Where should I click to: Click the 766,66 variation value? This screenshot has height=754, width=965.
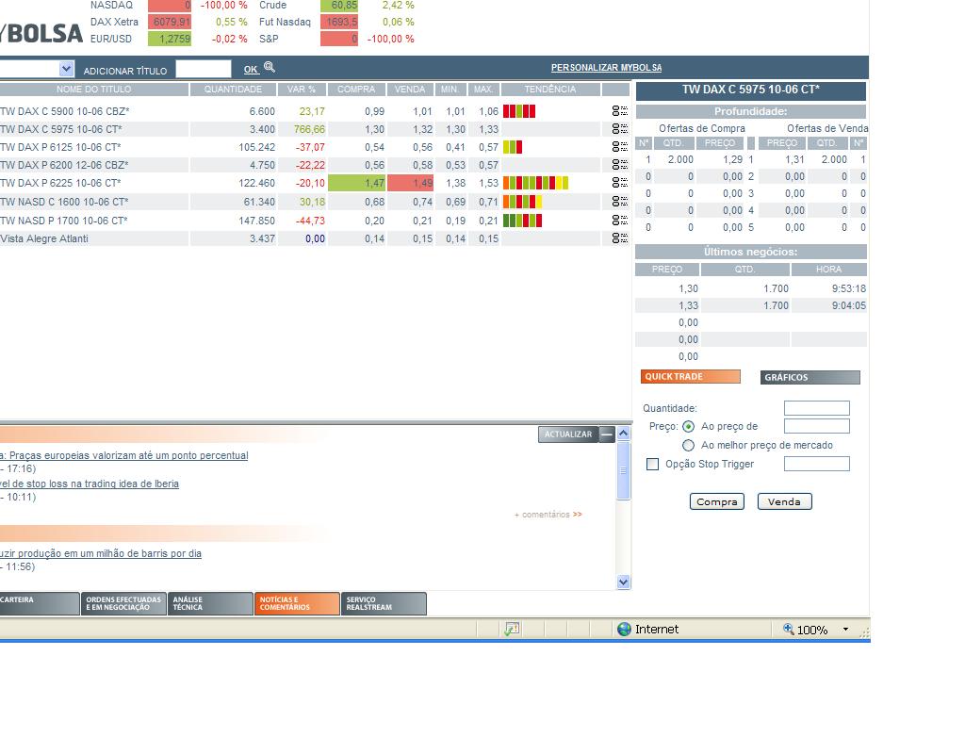(309, 129)
